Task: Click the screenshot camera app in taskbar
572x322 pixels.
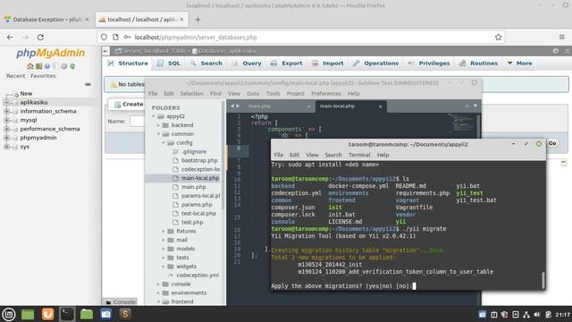Action: 106,314
